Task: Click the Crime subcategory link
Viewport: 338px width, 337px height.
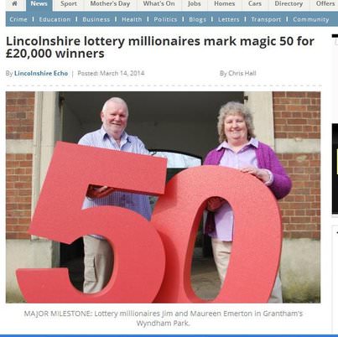Action: (x=18, y=19)
